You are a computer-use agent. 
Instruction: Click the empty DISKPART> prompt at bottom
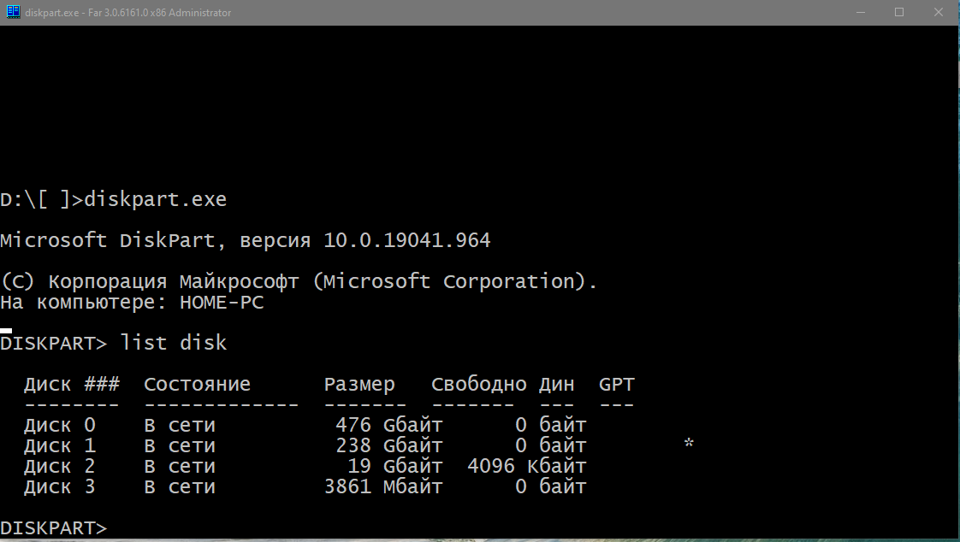(54, 528)
